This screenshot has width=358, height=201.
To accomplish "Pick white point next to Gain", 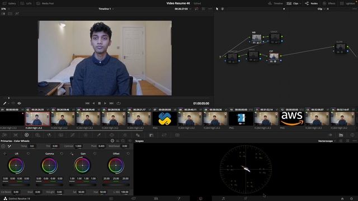I will 72,154.
